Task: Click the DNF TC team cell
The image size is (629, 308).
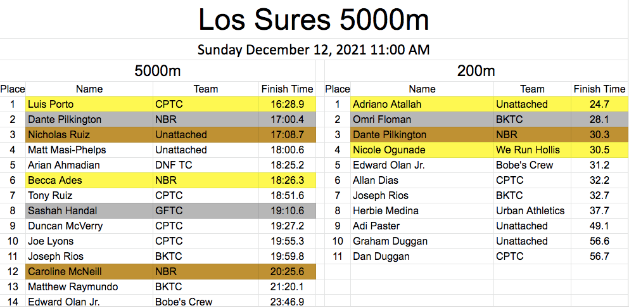Action: coord(205,165)
